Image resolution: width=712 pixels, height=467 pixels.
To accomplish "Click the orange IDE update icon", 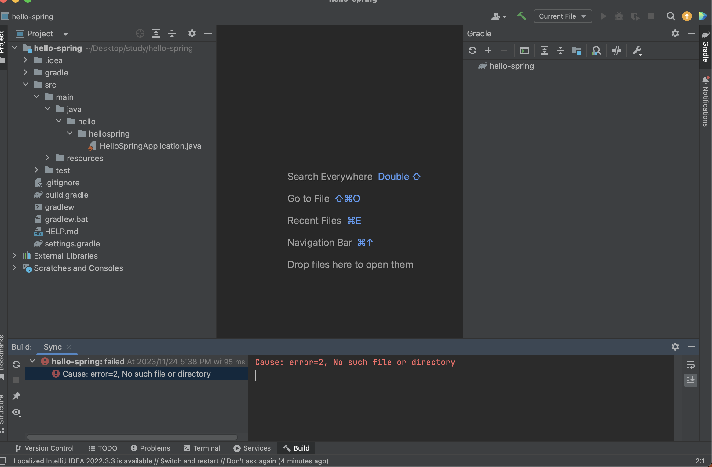I will [x=687, y=16].
